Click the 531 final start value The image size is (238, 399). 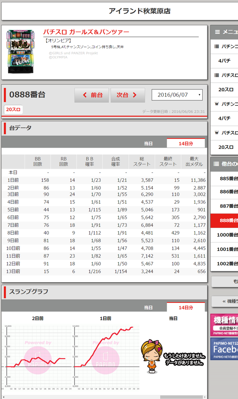(x=175, y=256)
